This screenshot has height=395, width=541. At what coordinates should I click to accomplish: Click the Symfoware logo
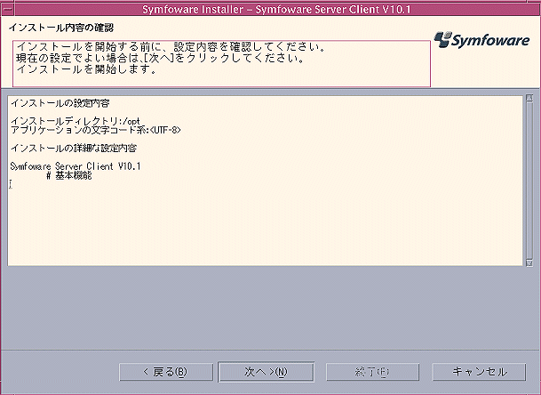coord(481,40)
